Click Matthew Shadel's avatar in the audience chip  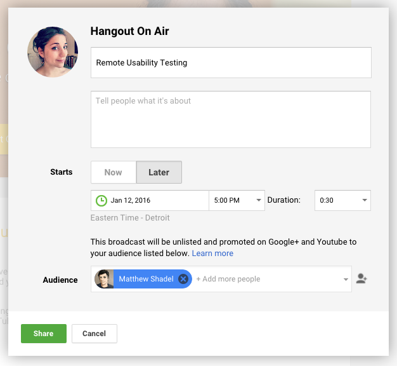pos(104,279)
